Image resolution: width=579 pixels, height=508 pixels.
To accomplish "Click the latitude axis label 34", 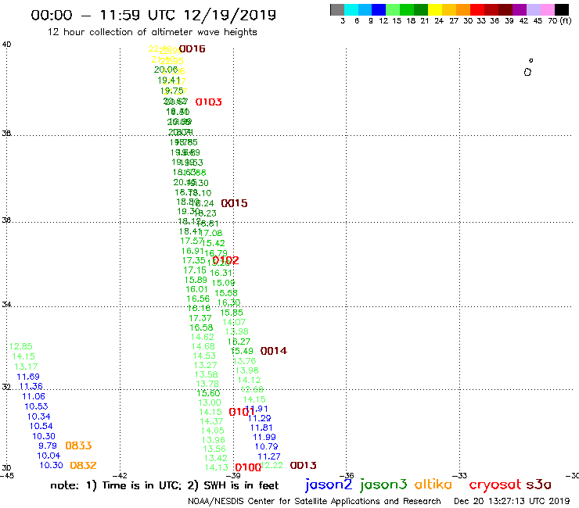I will pyautogui.click(x=6, y=305).
